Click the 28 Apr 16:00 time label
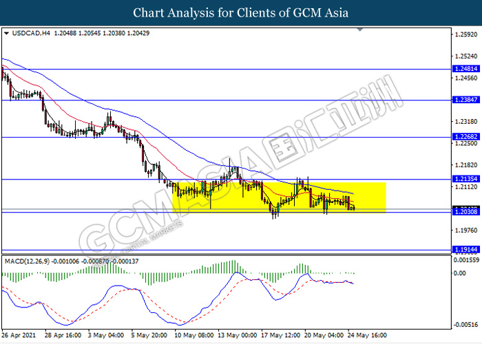 point(63,335)
